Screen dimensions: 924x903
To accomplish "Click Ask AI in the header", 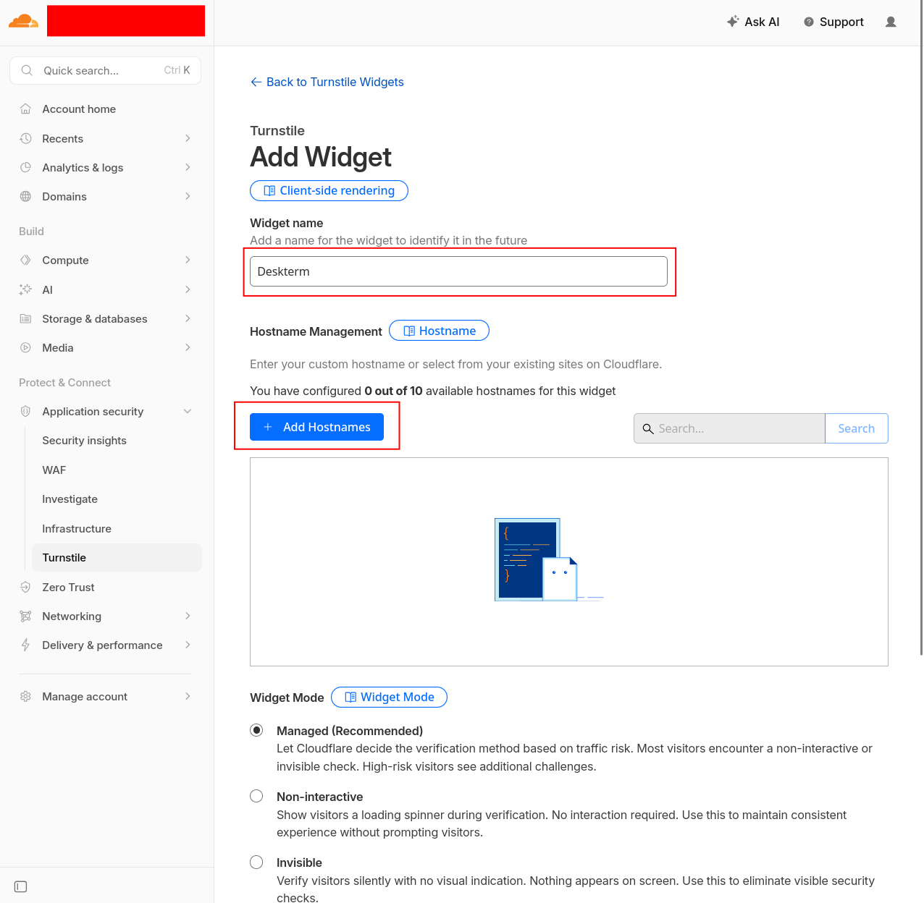I will pos(753,22).
